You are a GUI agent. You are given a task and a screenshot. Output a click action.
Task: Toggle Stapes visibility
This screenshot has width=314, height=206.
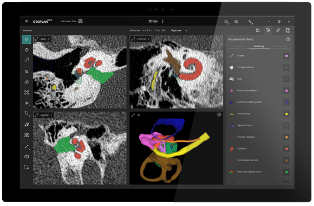click(286, 56)
